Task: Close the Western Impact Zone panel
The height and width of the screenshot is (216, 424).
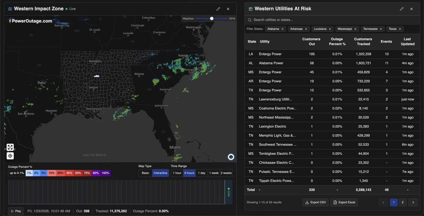Action: click(228, 9)
